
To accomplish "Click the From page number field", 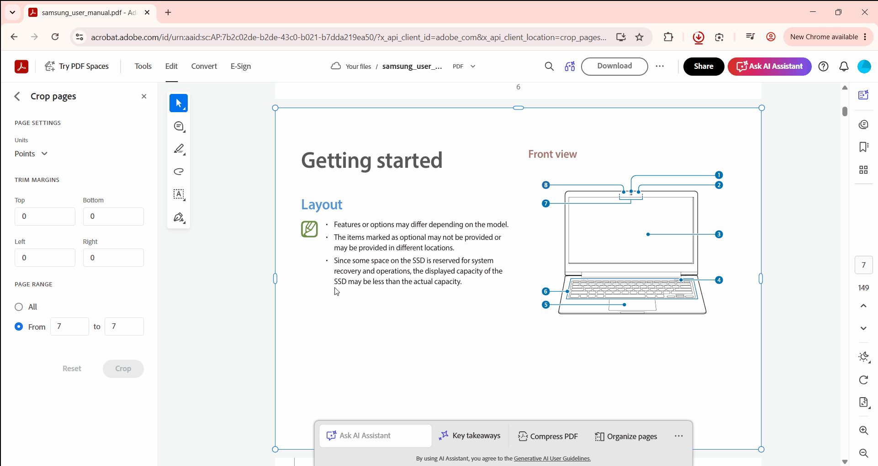I will pyautogui.click(x=69, y=326).
